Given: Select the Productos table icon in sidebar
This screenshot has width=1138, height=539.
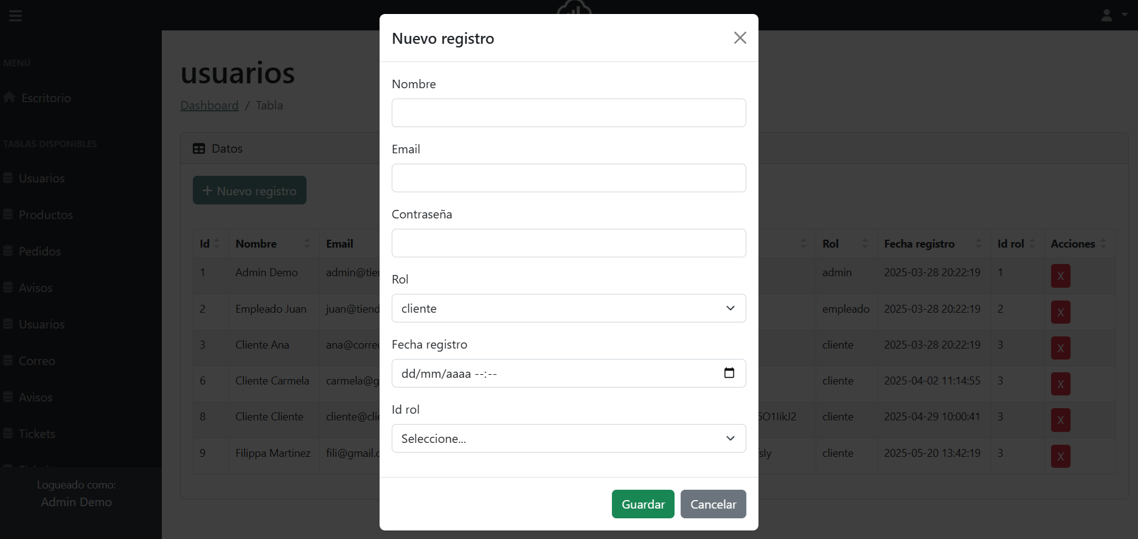Looking at the screenshot, I should point(8,215).
